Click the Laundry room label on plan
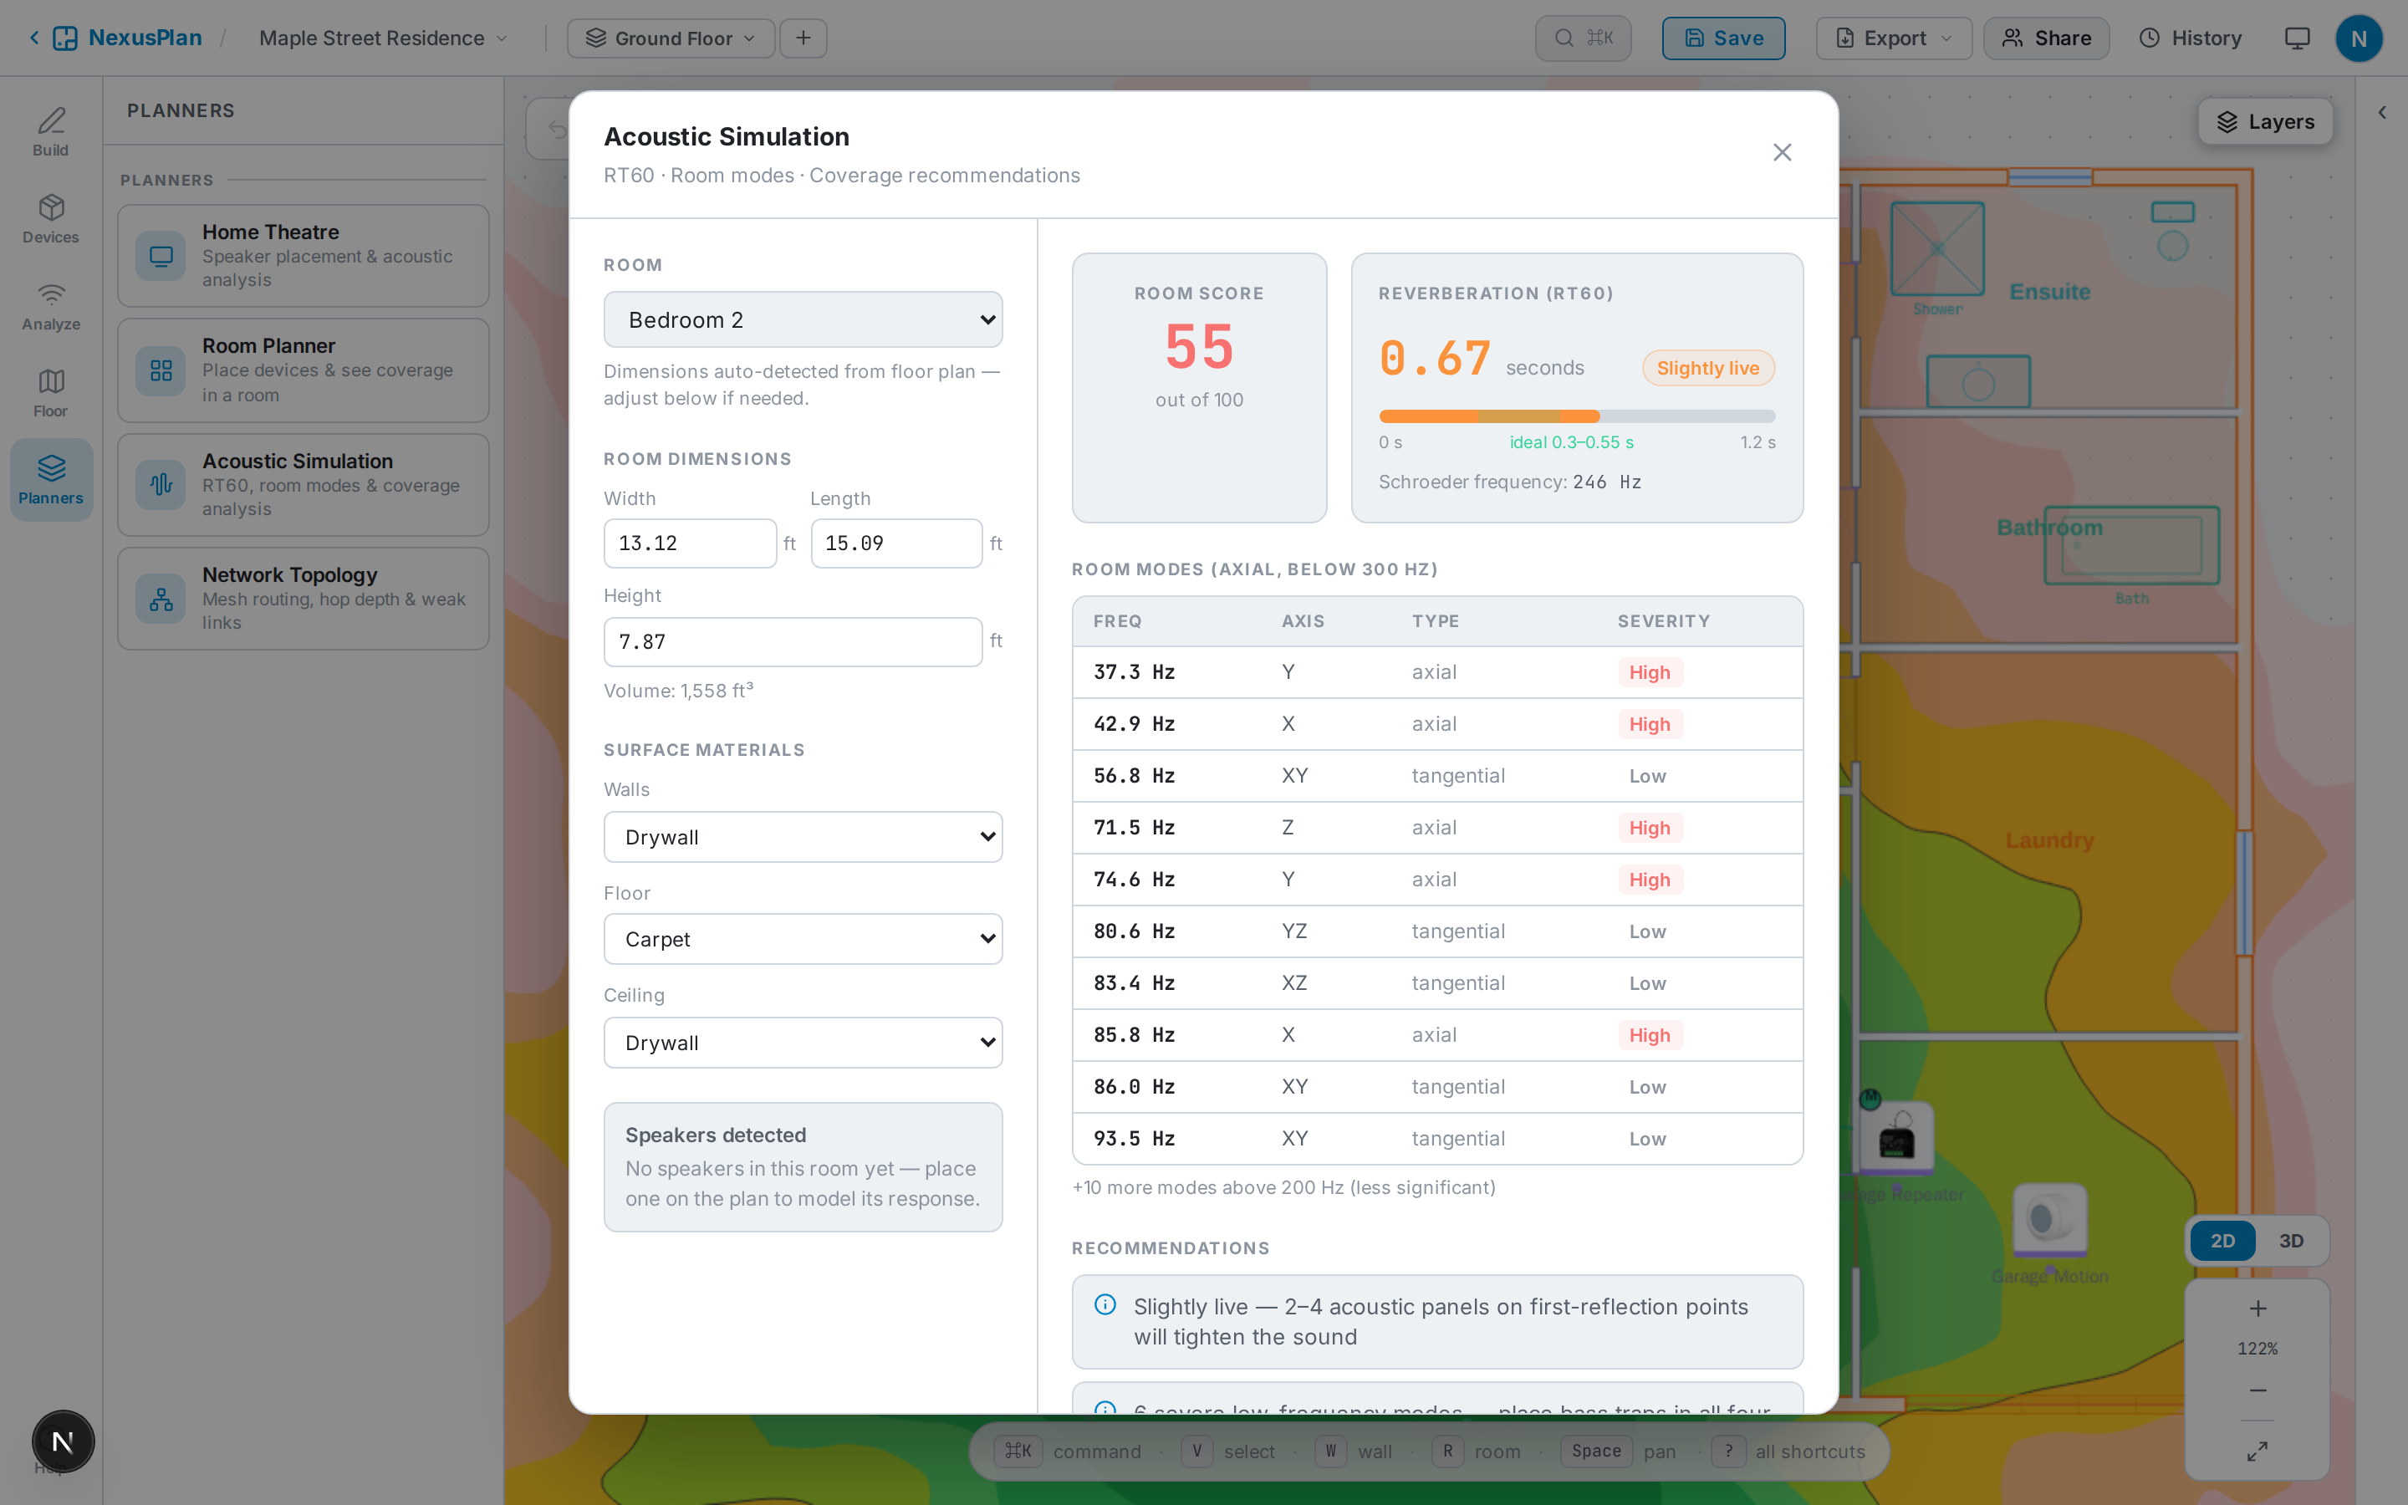Screen dimensions: 2408x1505 (x=2050, y=840)
